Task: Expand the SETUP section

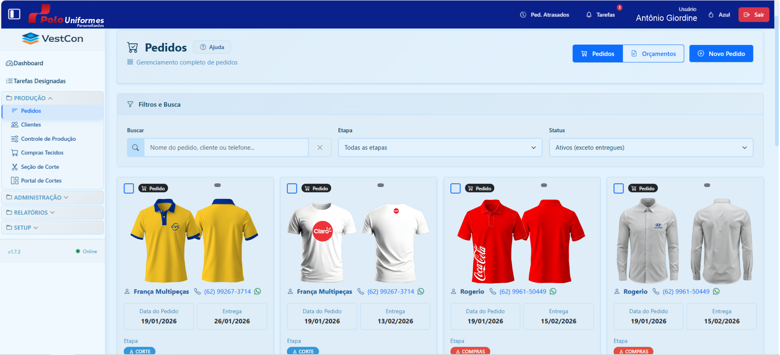Action: pyautogui.click(x=53, y=227)
